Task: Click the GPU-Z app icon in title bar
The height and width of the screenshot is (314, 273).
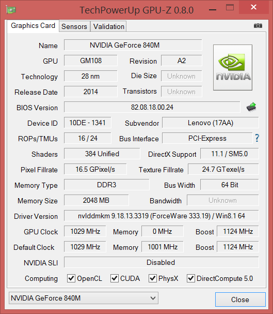Action: (x=11, y=10)
